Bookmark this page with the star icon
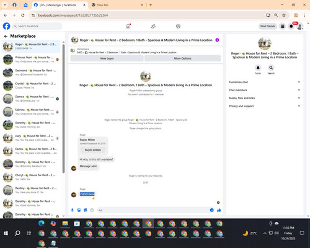 [x=284, y=15]
